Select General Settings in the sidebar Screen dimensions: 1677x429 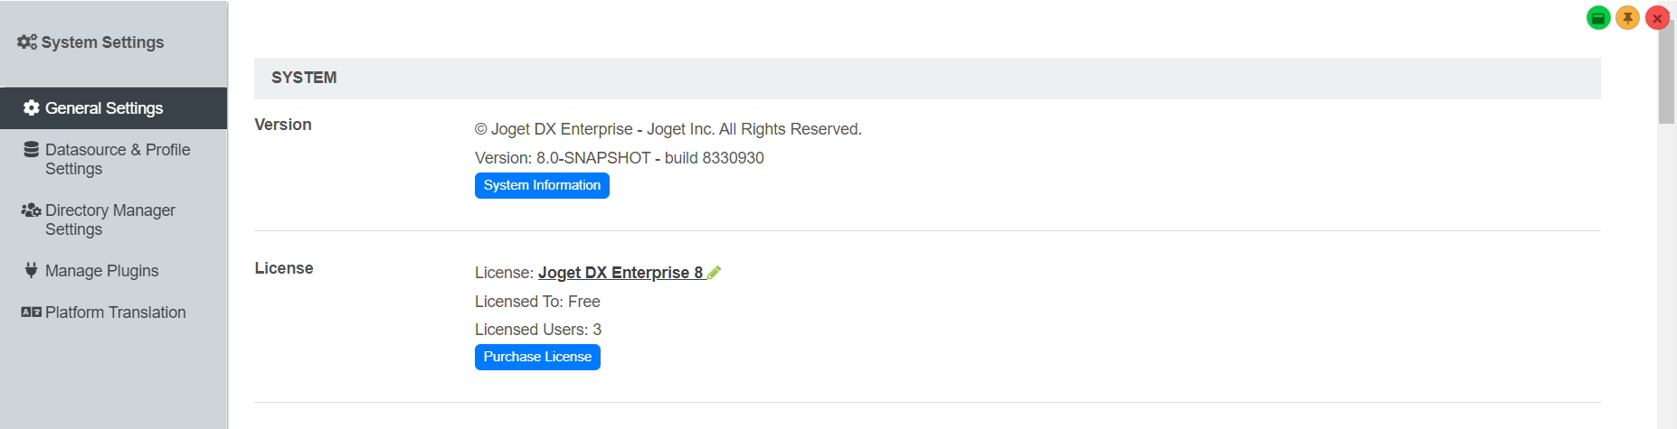pos(104,108)
